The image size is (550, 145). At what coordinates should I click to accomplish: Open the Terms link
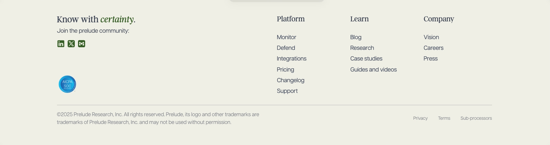coord(444,118)
